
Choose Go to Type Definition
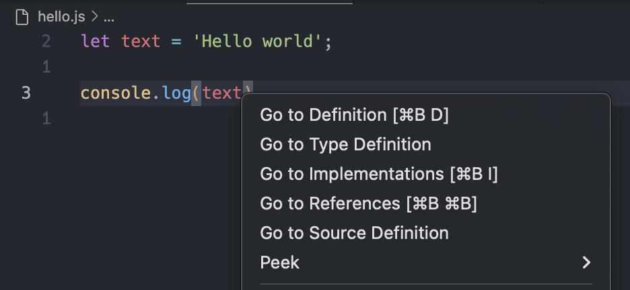click(345, 144)
